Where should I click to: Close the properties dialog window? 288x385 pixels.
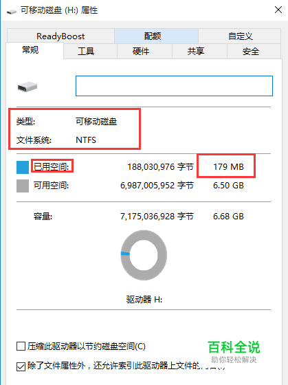[x=278, y=10]
